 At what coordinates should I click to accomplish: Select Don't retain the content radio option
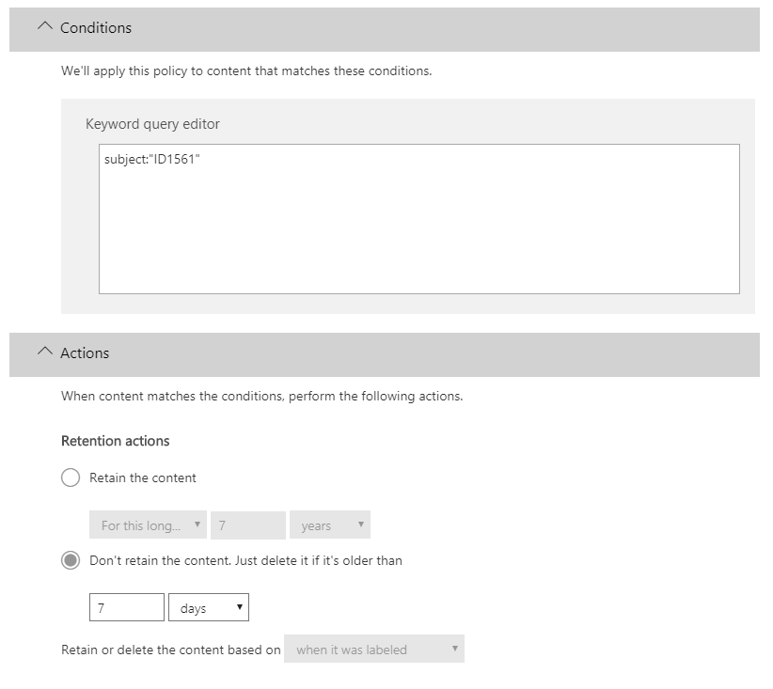pyautogui.click(x=71, y=560)
